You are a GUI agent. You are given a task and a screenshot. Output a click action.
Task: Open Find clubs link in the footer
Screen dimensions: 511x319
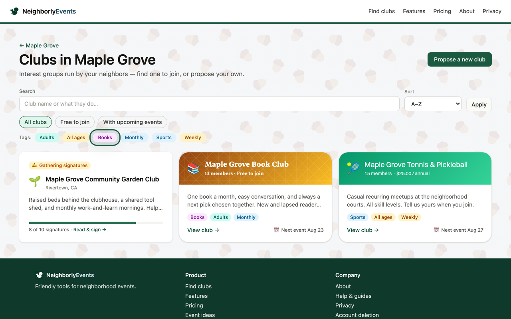(198, 286)
